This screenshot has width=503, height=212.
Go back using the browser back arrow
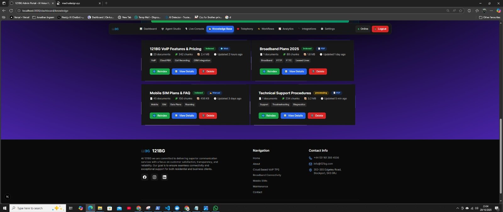[4, 11]
